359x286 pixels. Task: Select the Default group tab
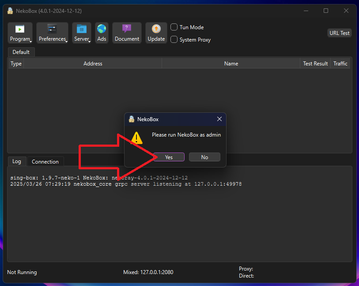(21, 52)
